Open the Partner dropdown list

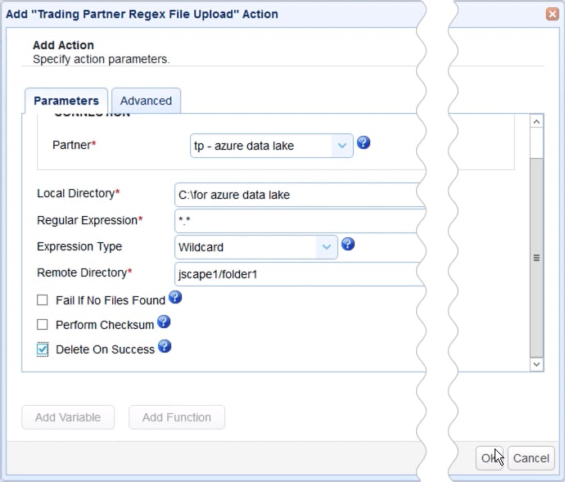click(341, 146)
